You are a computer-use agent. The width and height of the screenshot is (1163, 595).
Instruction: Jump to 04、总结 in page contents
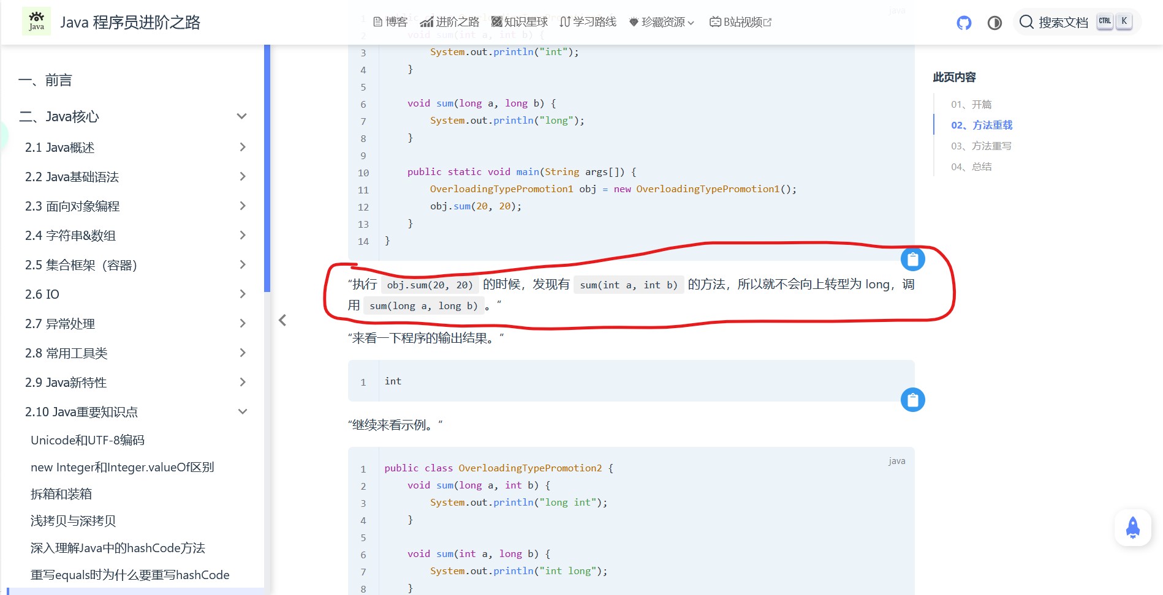coord(971,167)
